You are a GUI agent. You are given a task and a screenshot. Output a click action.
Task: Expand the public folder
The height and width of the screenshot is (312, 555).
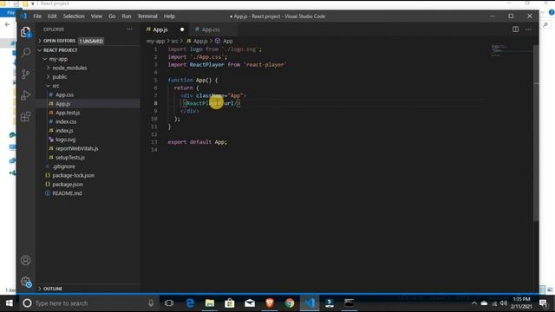(x=60, y=77)
